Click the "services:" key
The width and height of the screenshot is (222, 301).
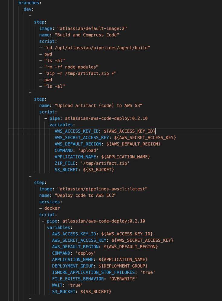(x=50, y=202)
